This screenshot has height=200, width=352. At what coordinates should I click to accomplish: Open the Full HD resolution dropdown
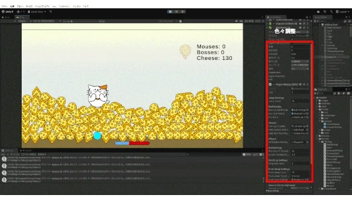[x=46, y=21]
